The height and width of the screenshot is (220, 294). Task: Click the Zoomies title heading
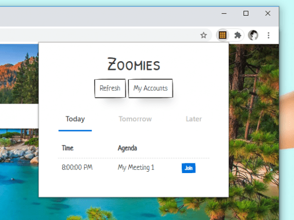pos(134,64)
